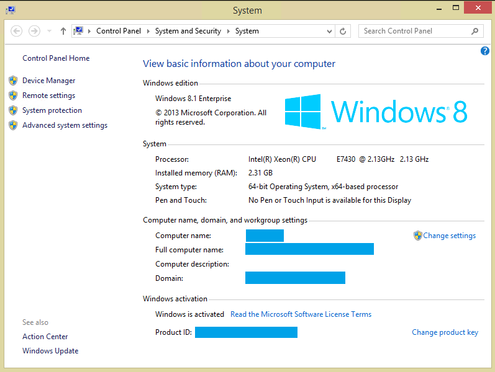This screenshot has width=495, height=372.
Task: Click the search magnifier icon
Action: [475, 31]
